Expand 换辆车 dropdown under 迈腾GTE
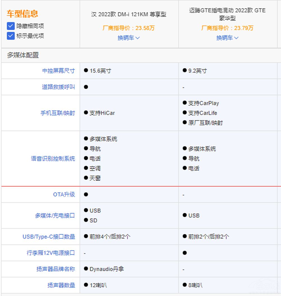 (227, 38)
